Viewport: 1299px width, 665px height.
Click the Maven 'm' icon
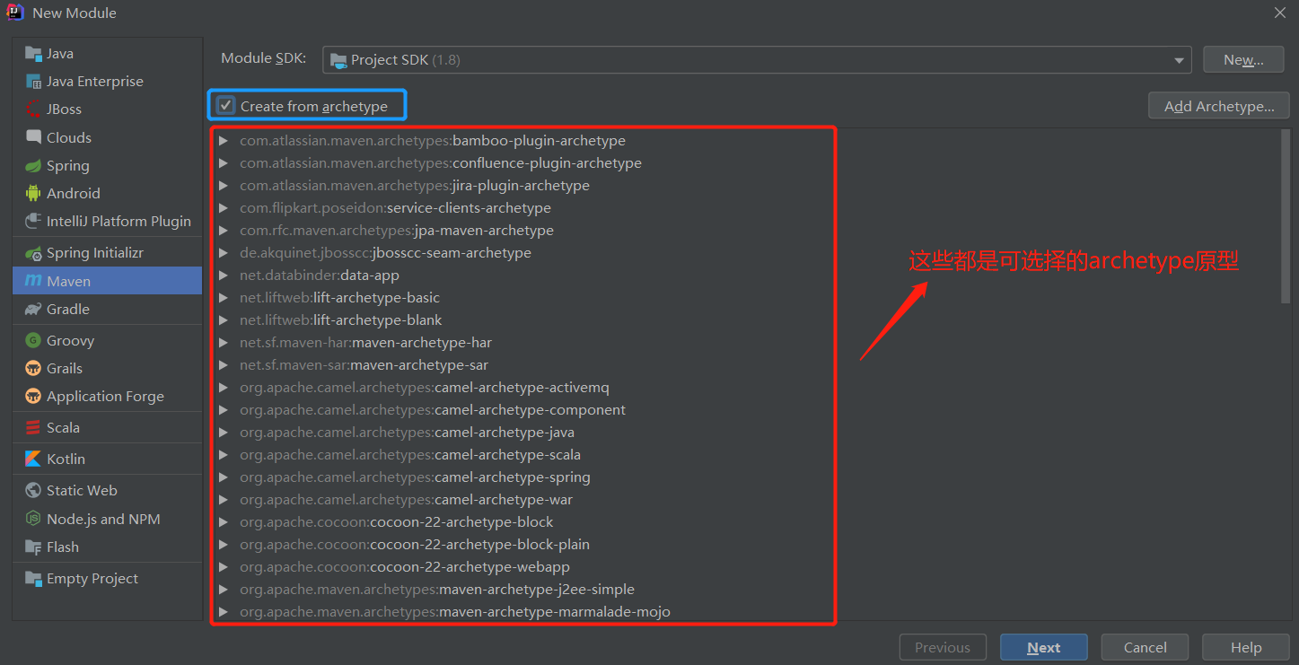33,281
